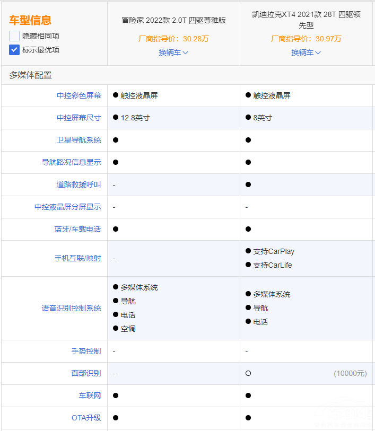Open 换辆车 dropdown under 凯迪拉克XT4
Viewport: 375px width, 431px height.
pos(306,52)
